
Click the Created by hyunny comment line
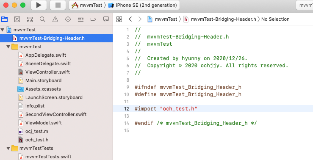point(191,58)
